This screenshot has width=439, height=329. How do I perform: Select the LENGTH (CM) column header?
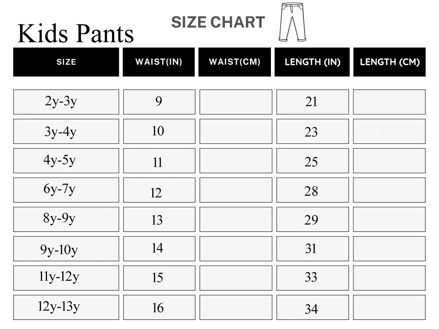(x=389, y=62)
